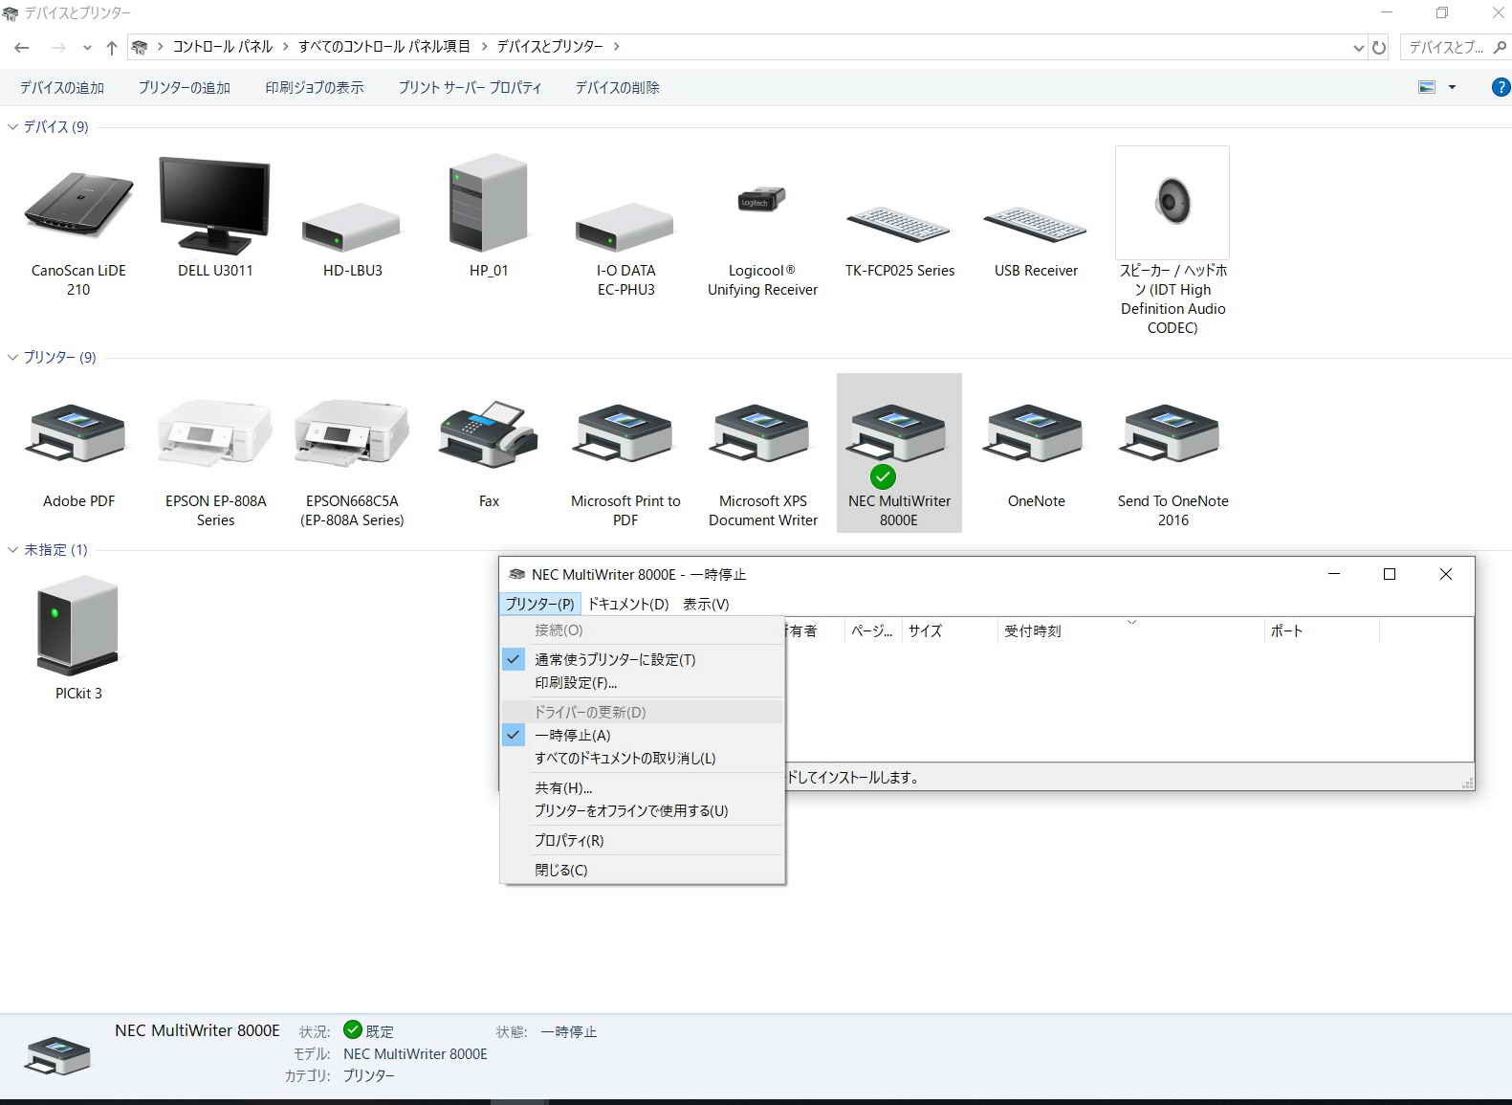This screenshot has width=1512, height=1105.
Task: Click the search box in Devices window
Action: click(1446, 47)
